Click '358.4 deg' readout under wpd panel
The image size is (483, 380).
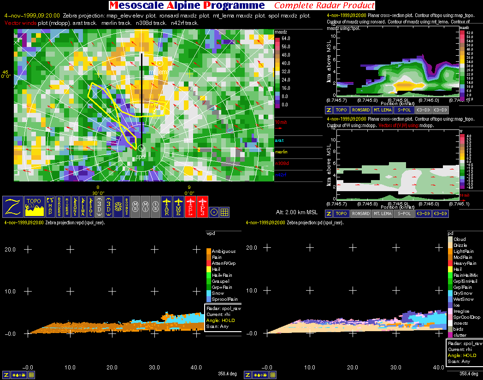click(x=227, y=374)
